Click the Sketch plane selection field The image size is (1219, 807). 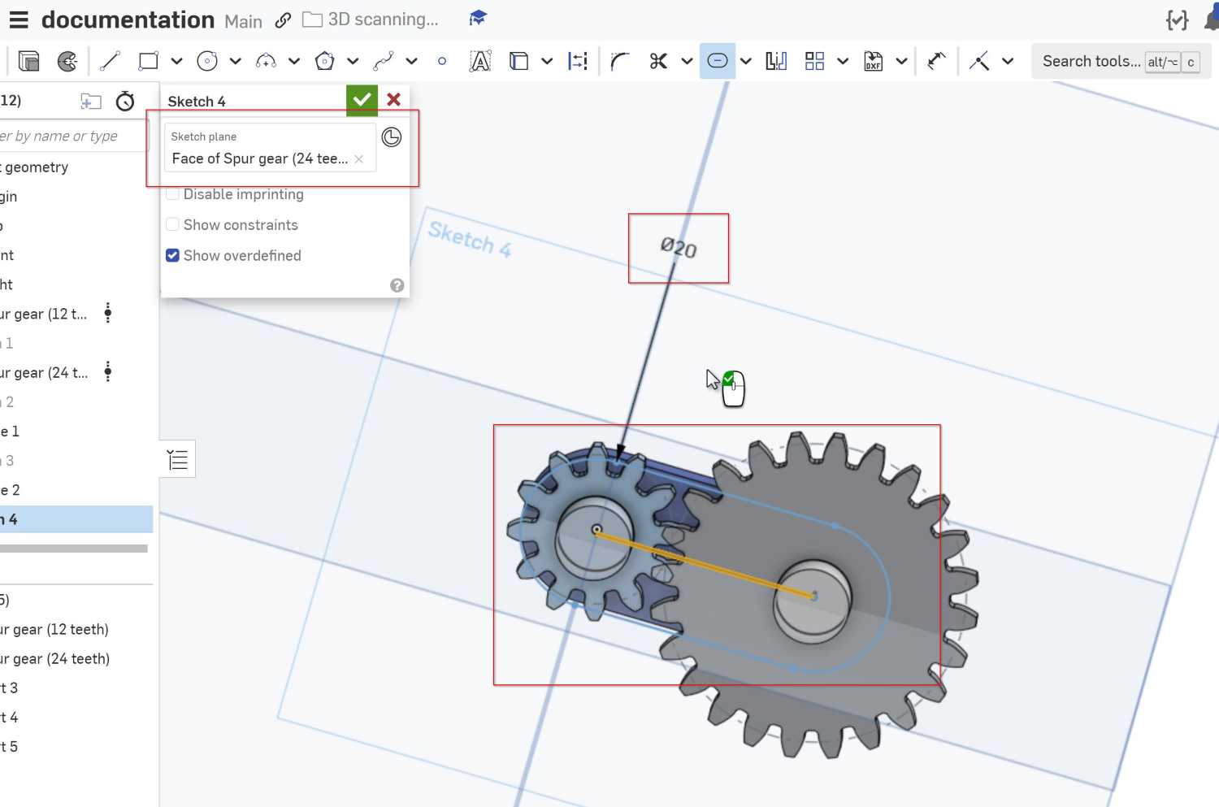coord(270,147)
